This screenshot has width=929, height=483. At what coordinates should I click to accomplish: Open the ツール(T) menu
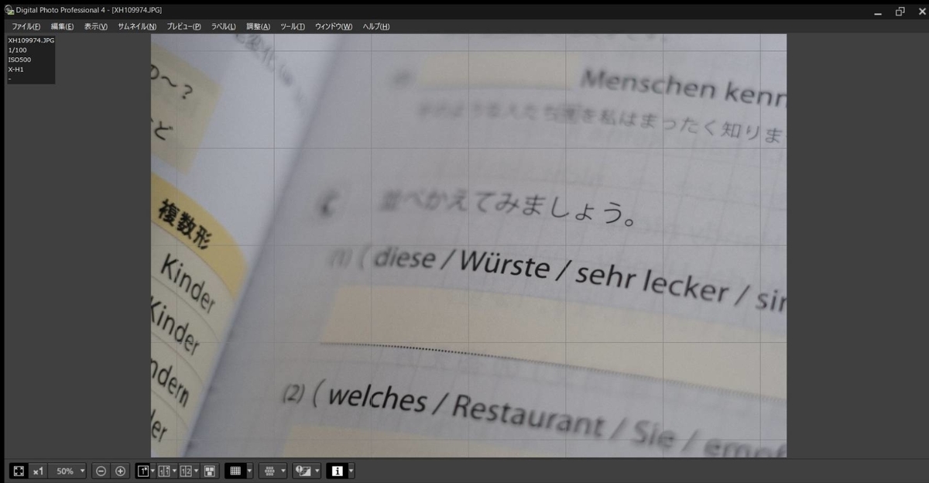tap(293, 26)
